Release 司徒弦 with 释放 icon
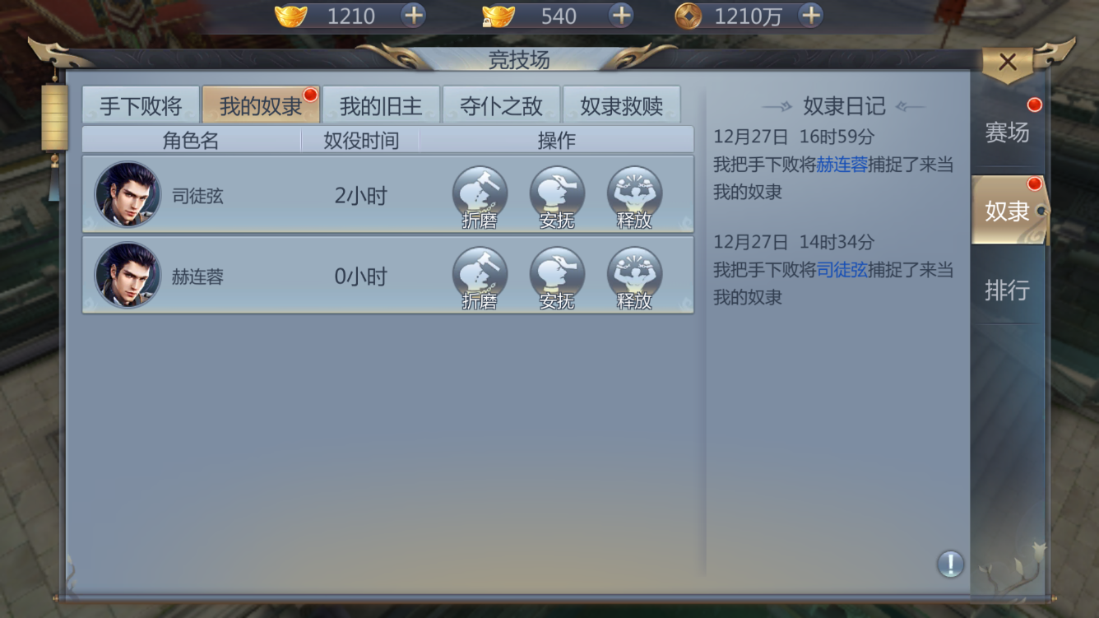This screenshot has width=1099, height=618. coord(634,197)
